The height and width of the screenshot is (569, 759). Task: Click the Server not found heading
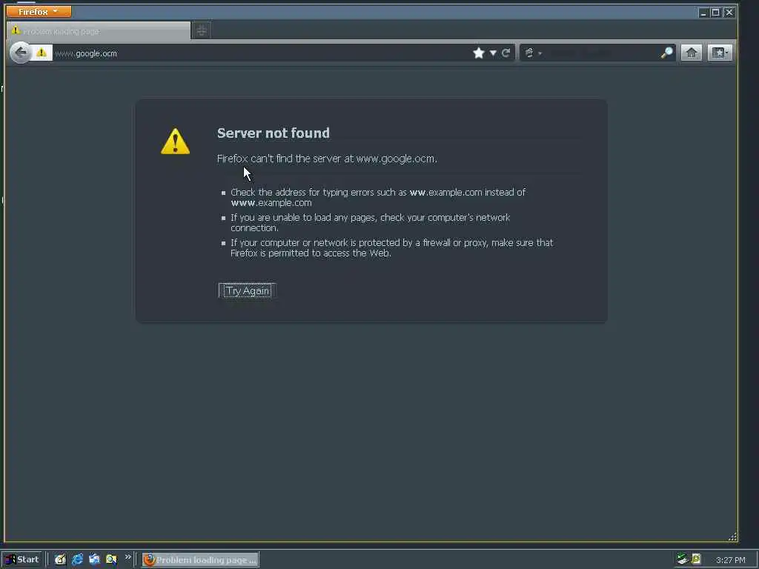click(273, 133)
